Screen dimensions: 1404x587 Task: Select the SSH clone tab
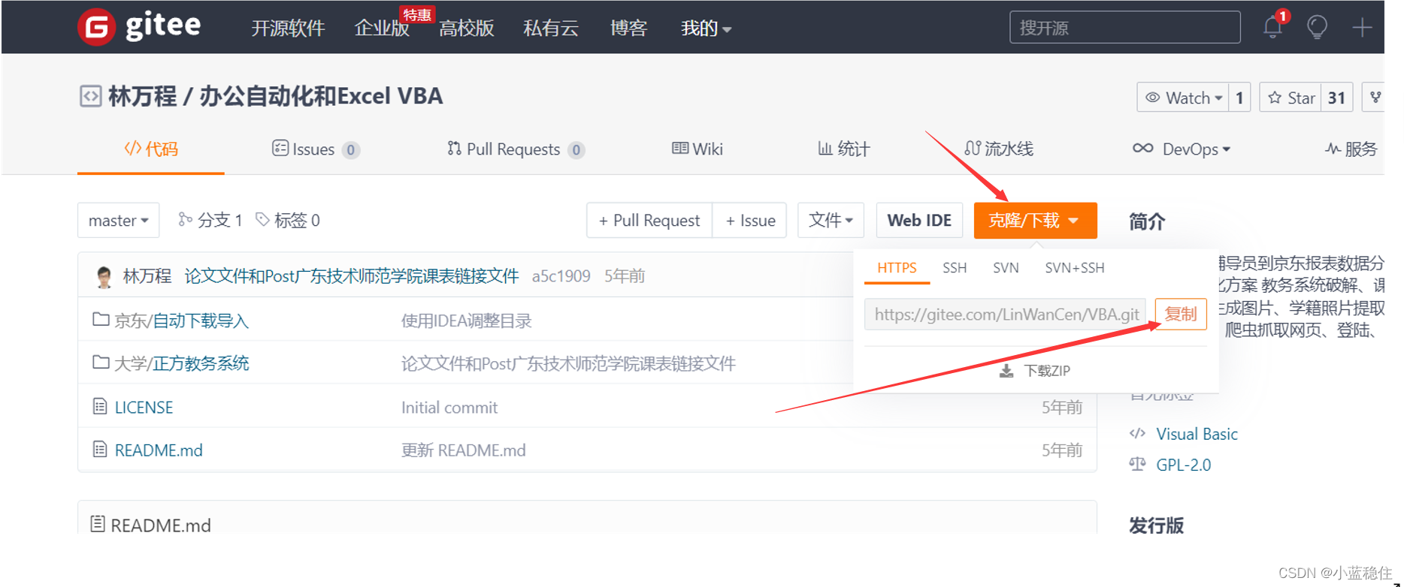955,268
